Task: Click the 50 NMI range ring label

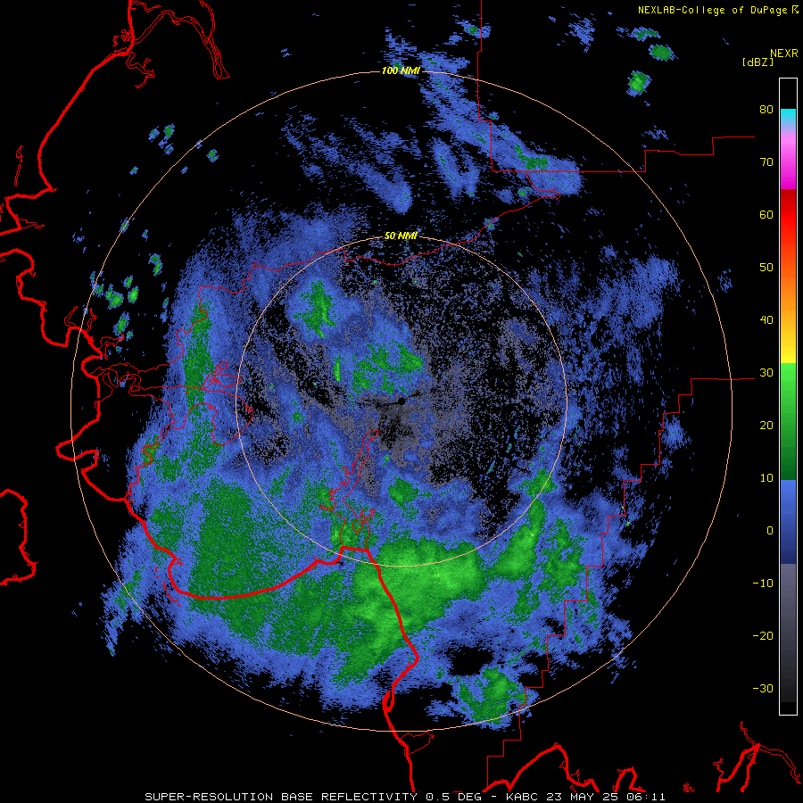Action: click(401, 236)
